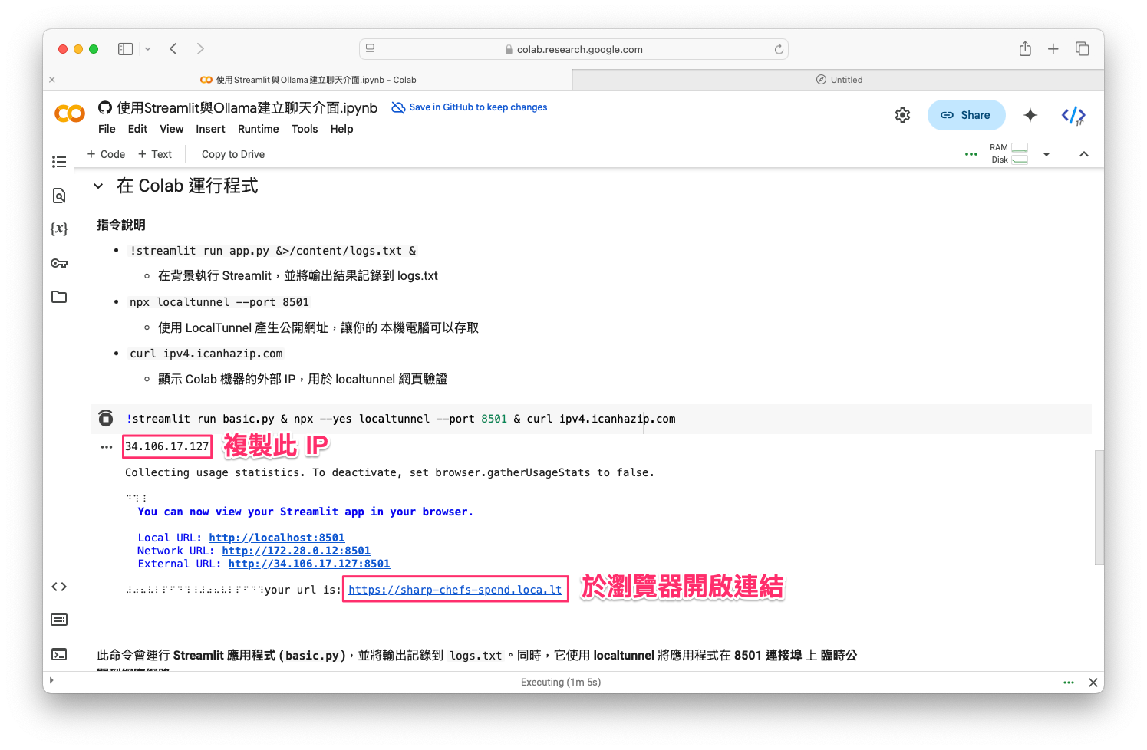The image size is (1147, 750).
Task: Stop the running streamlit code cell
Action: pyautogui.click(x=106, y=418)
